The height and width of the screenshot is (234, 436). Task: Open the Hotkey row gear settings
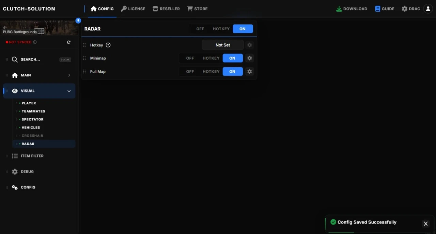[250, 45]
